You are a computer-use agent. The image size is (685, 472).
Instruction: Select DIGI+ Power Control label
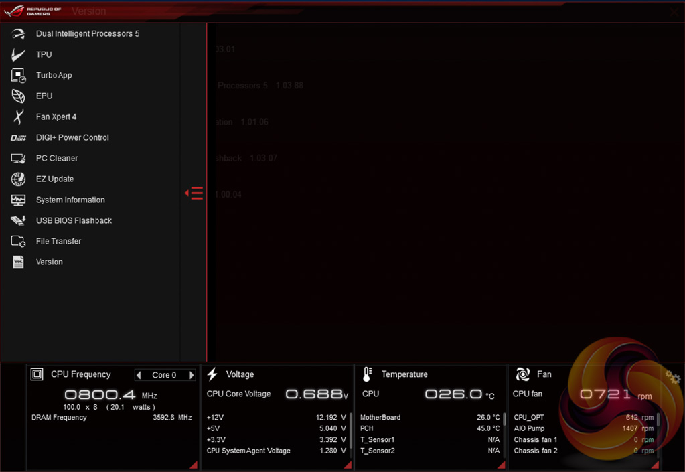pos(72,137)
